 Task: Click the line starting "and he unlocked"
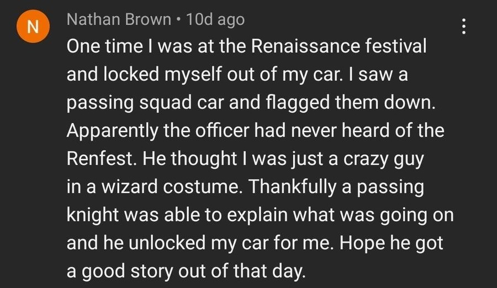[x=255, y=244]
